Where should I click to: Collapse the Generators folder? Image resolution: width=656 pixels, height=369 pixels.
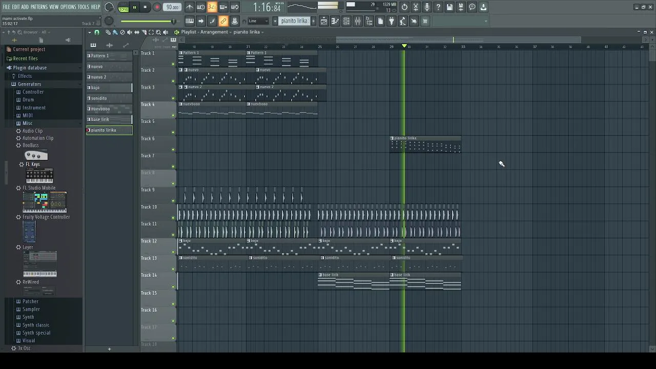tap(29, 84)
